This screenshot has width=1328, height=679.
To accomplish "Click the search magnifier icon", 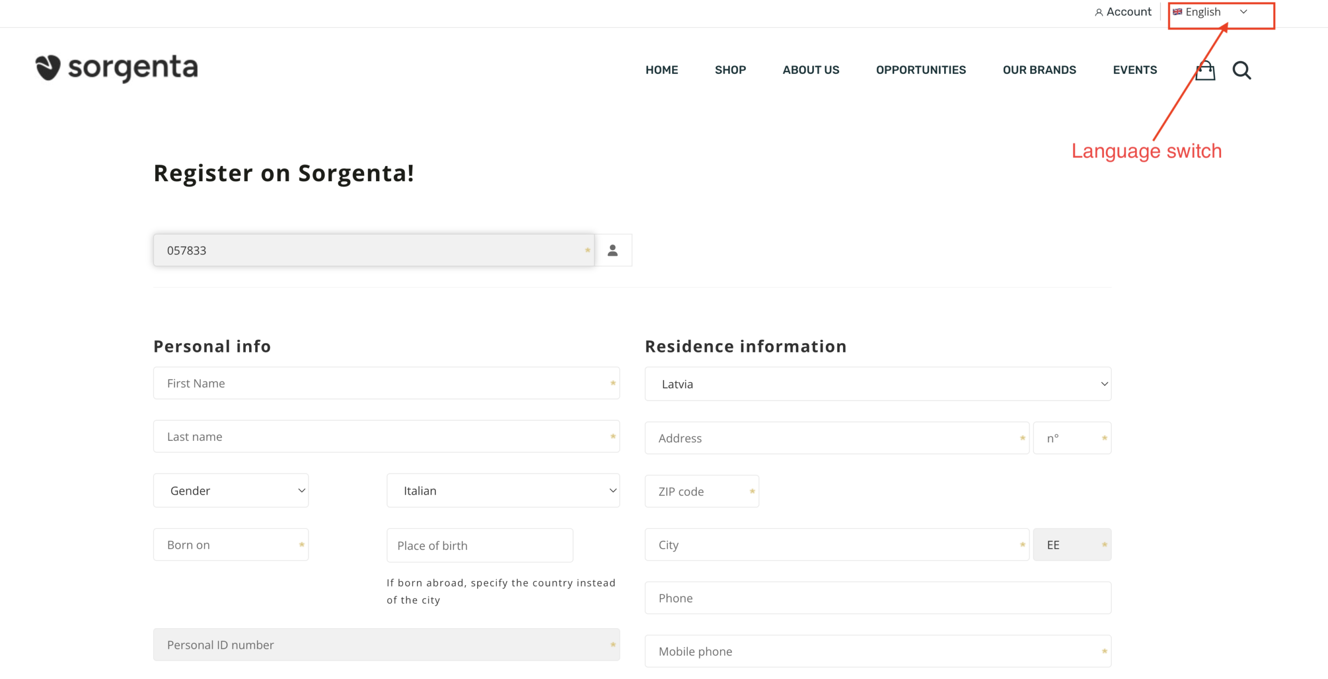I will (1241, 71).
